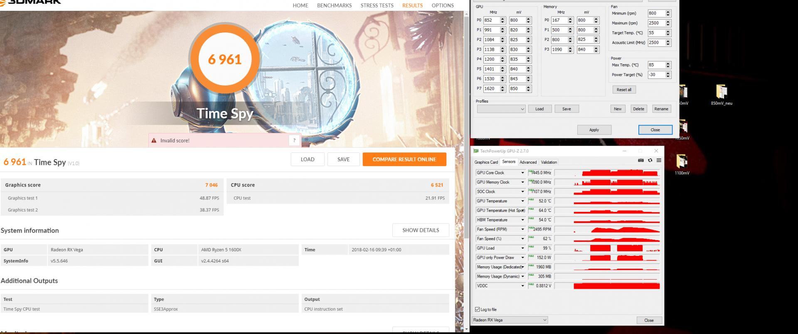
Task: Click GPU P7 voltage field showing 850
Action: 517,88
